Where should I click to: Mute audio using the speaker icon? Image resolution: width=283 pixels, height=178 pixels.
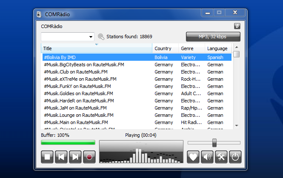point(207,157)
